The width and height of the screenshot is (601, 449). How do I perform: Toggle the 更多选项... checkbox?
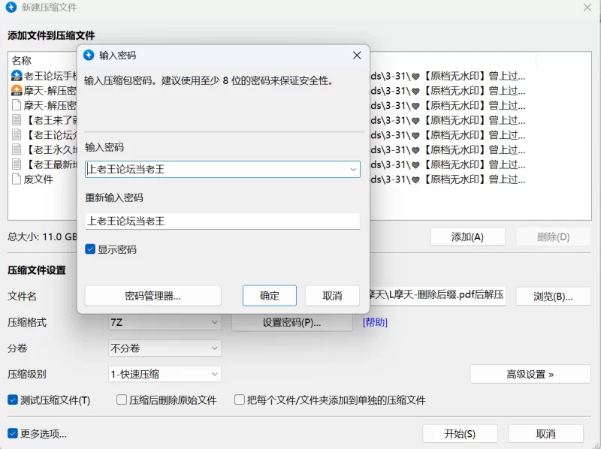[13, 433]
